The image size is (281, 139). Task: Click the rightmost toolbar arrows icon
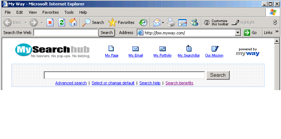pyautogui.click(x=275, y=22)
